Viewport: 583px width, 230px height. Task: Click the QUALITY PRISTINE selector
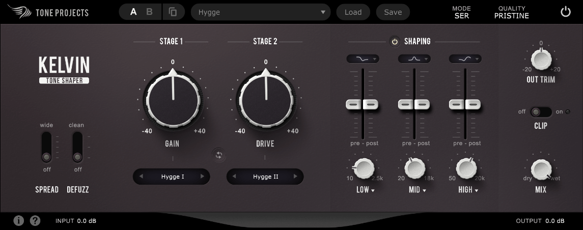coord(512,12)
